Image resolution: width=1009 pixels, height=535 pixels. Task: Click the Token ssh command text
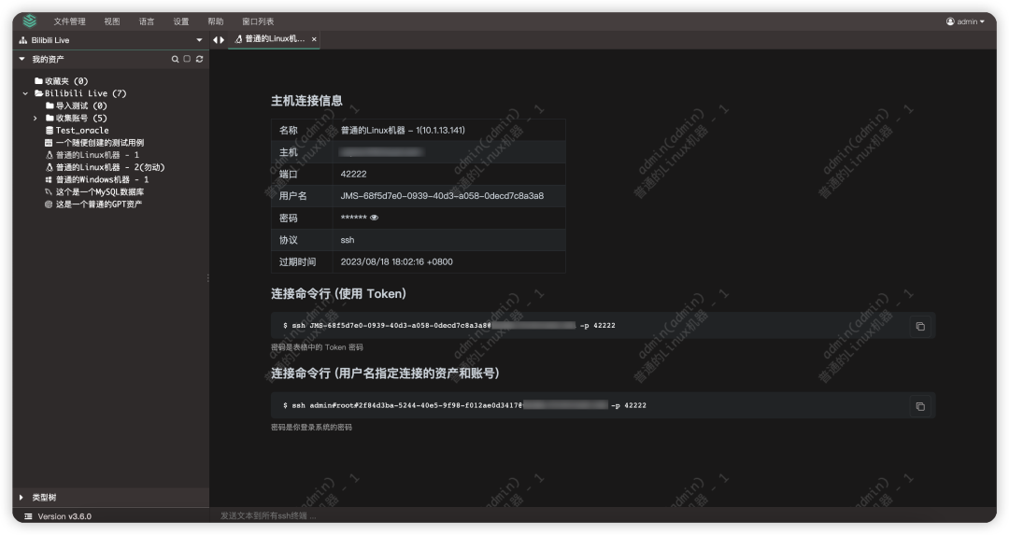pos(449,325)
